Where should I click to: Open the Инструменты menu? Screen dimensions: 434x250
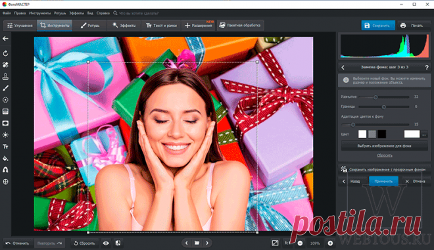coord(40,13)
